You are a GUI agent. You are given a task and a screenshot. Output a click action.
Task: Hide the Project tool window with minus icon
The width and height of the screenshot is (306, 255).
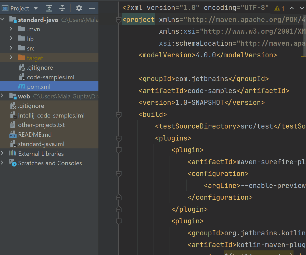(92, 8)
